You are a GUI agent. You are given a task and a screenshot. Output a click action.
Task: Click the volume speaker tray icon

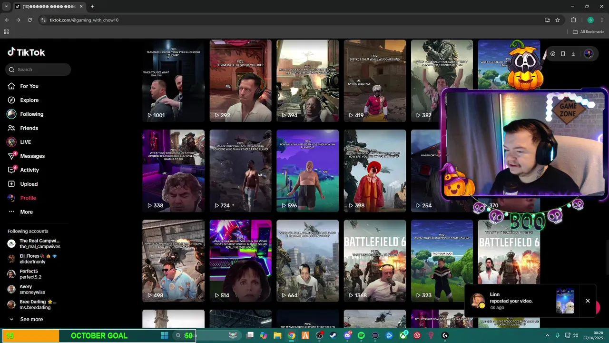(575, 335)
